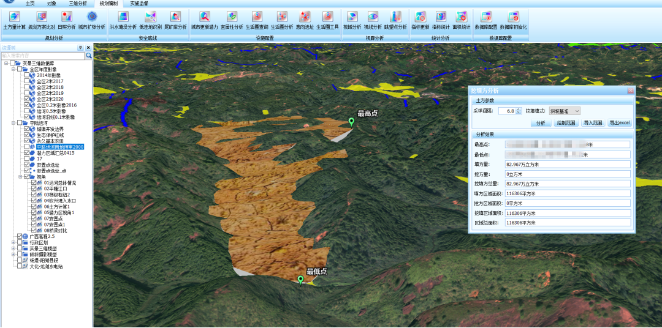
Task: Open the 土方量计算 earthwork calculation tool
Action: point(14,20)
